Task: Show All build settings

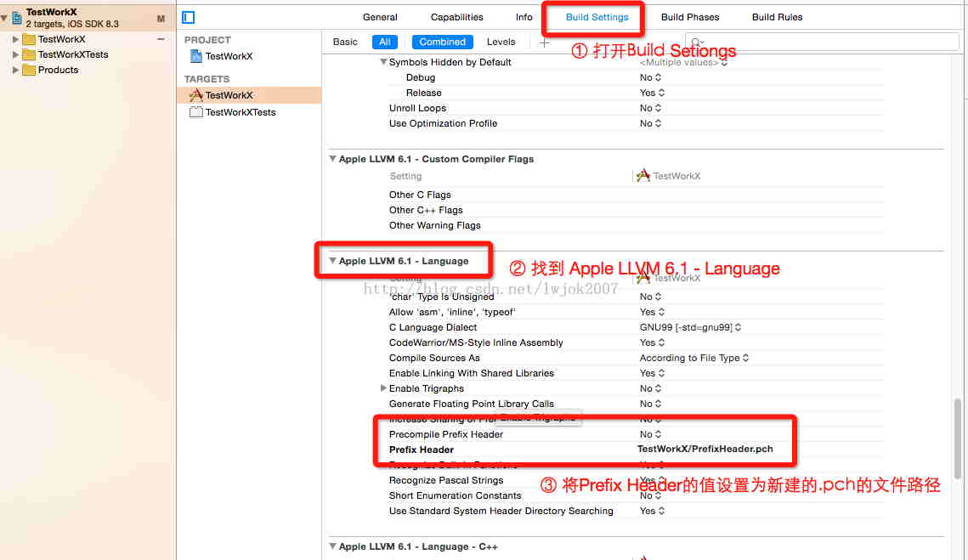Action: coord(385,42)
